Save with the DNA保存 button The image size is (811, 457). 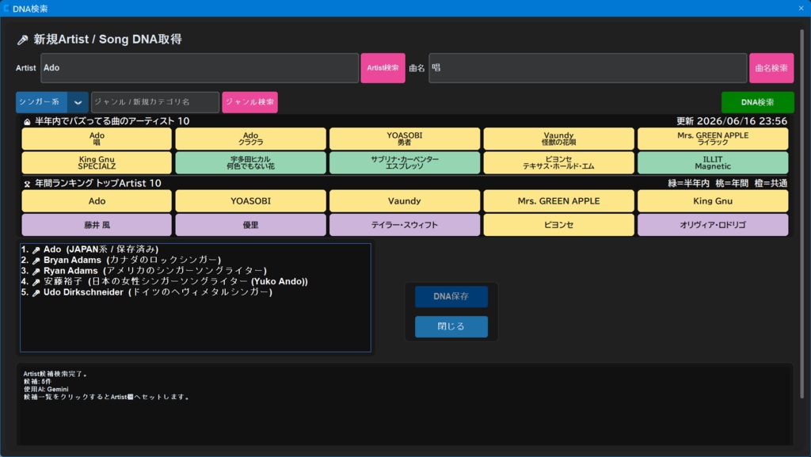[451, 296]
